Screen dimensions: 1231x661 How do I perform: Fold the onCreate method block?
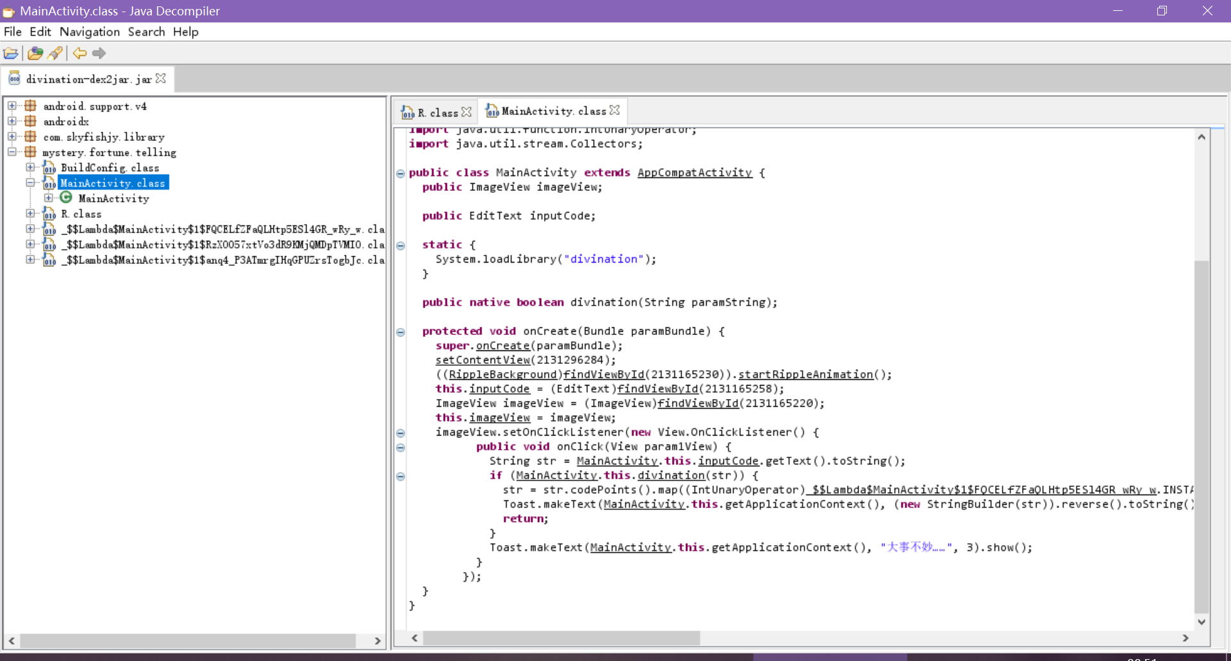(401, 332)
